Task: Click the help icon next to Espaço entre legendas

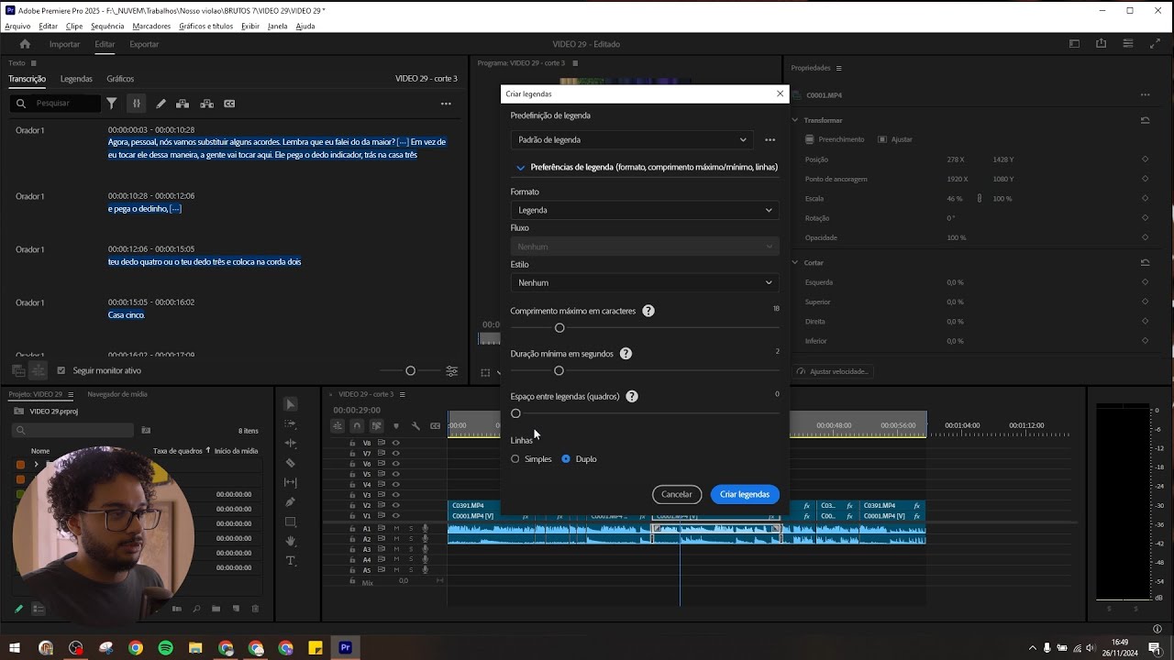Action: point(632,397)
